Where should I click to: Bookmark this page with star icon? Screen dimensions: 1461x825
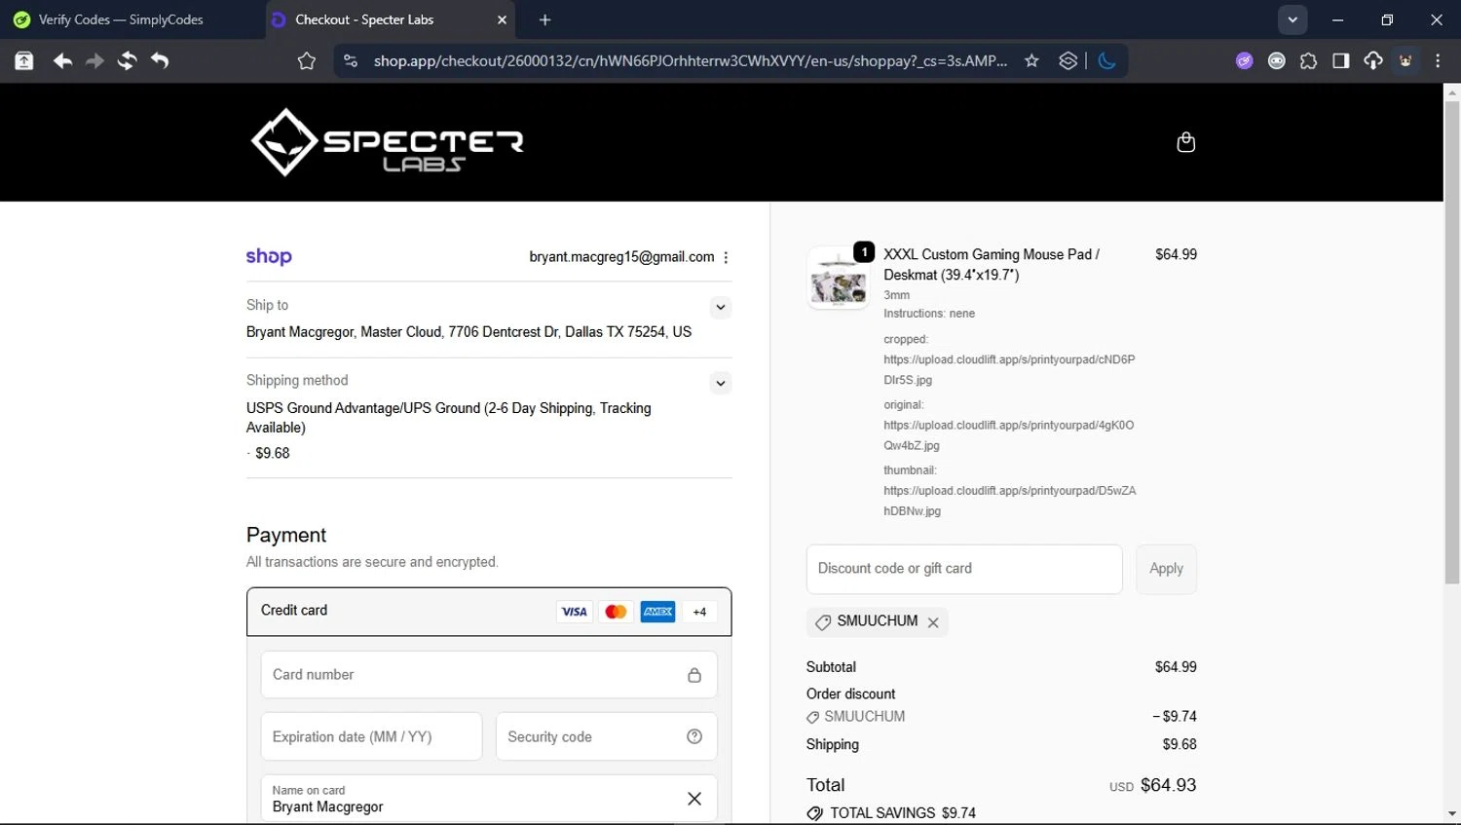(1031, 61)
